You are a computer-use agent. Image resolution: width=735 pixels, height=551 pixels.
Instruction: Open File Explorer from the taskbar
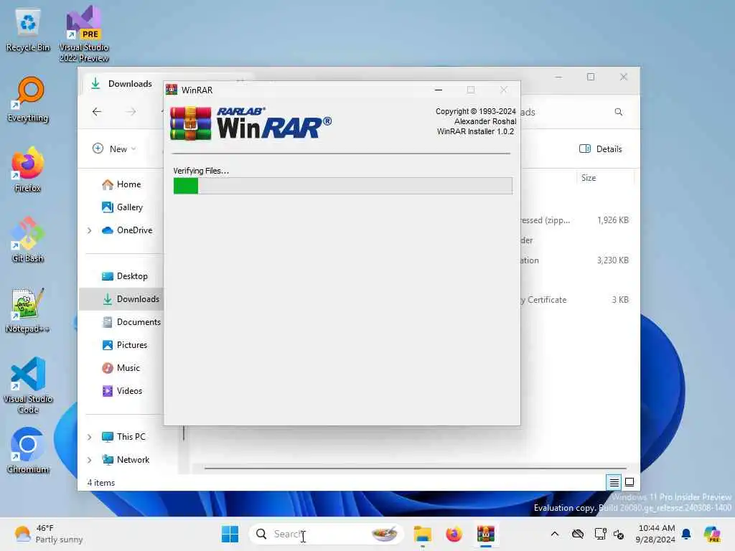(422, 534)
